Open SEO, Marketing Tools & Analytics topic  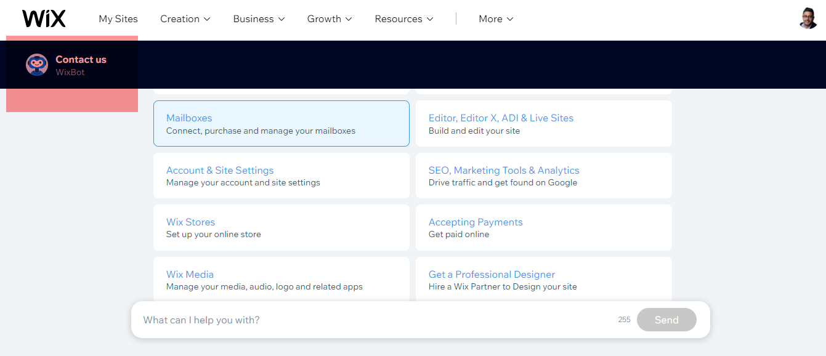click(543, 176)
